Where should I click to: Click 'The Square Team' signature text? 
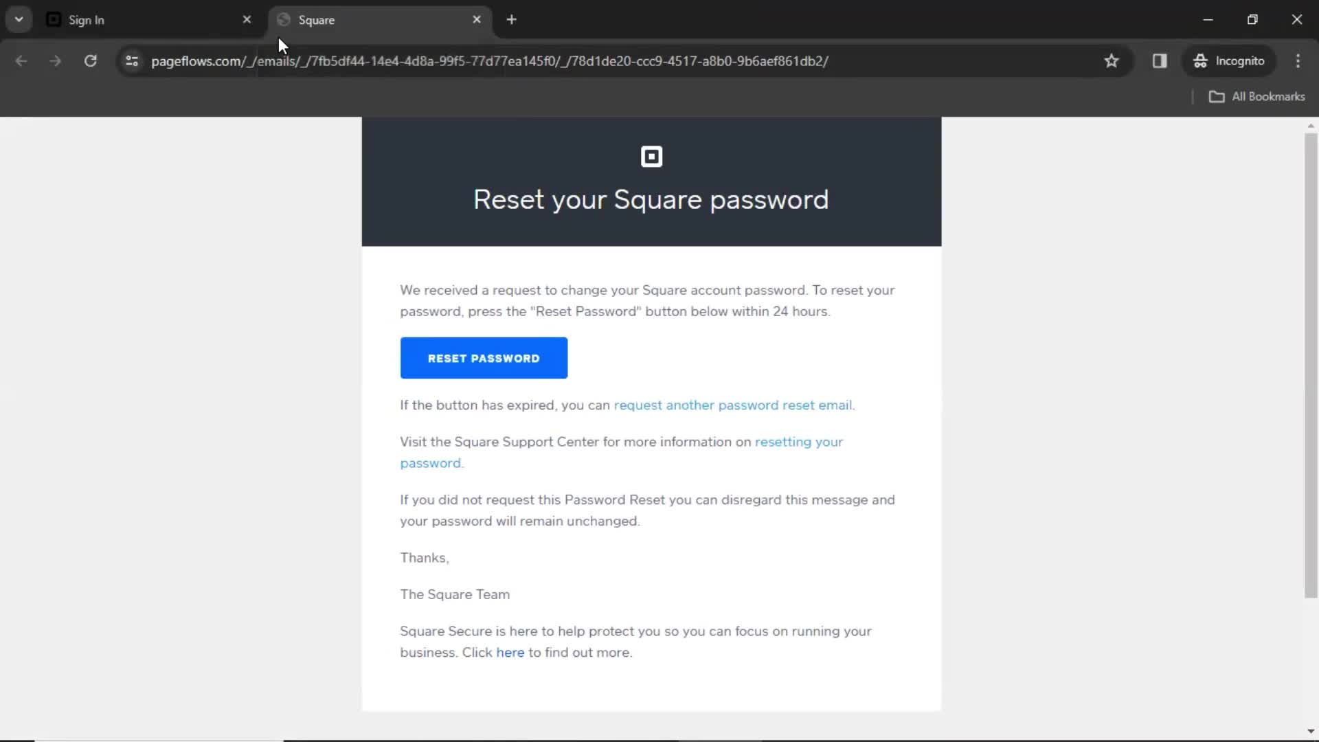(455, 595)
